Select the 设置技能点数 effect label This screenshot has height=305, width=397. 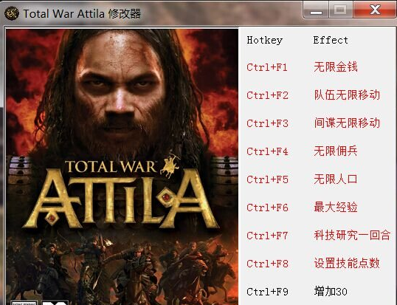pyautogui.click(x=347, y=263)
